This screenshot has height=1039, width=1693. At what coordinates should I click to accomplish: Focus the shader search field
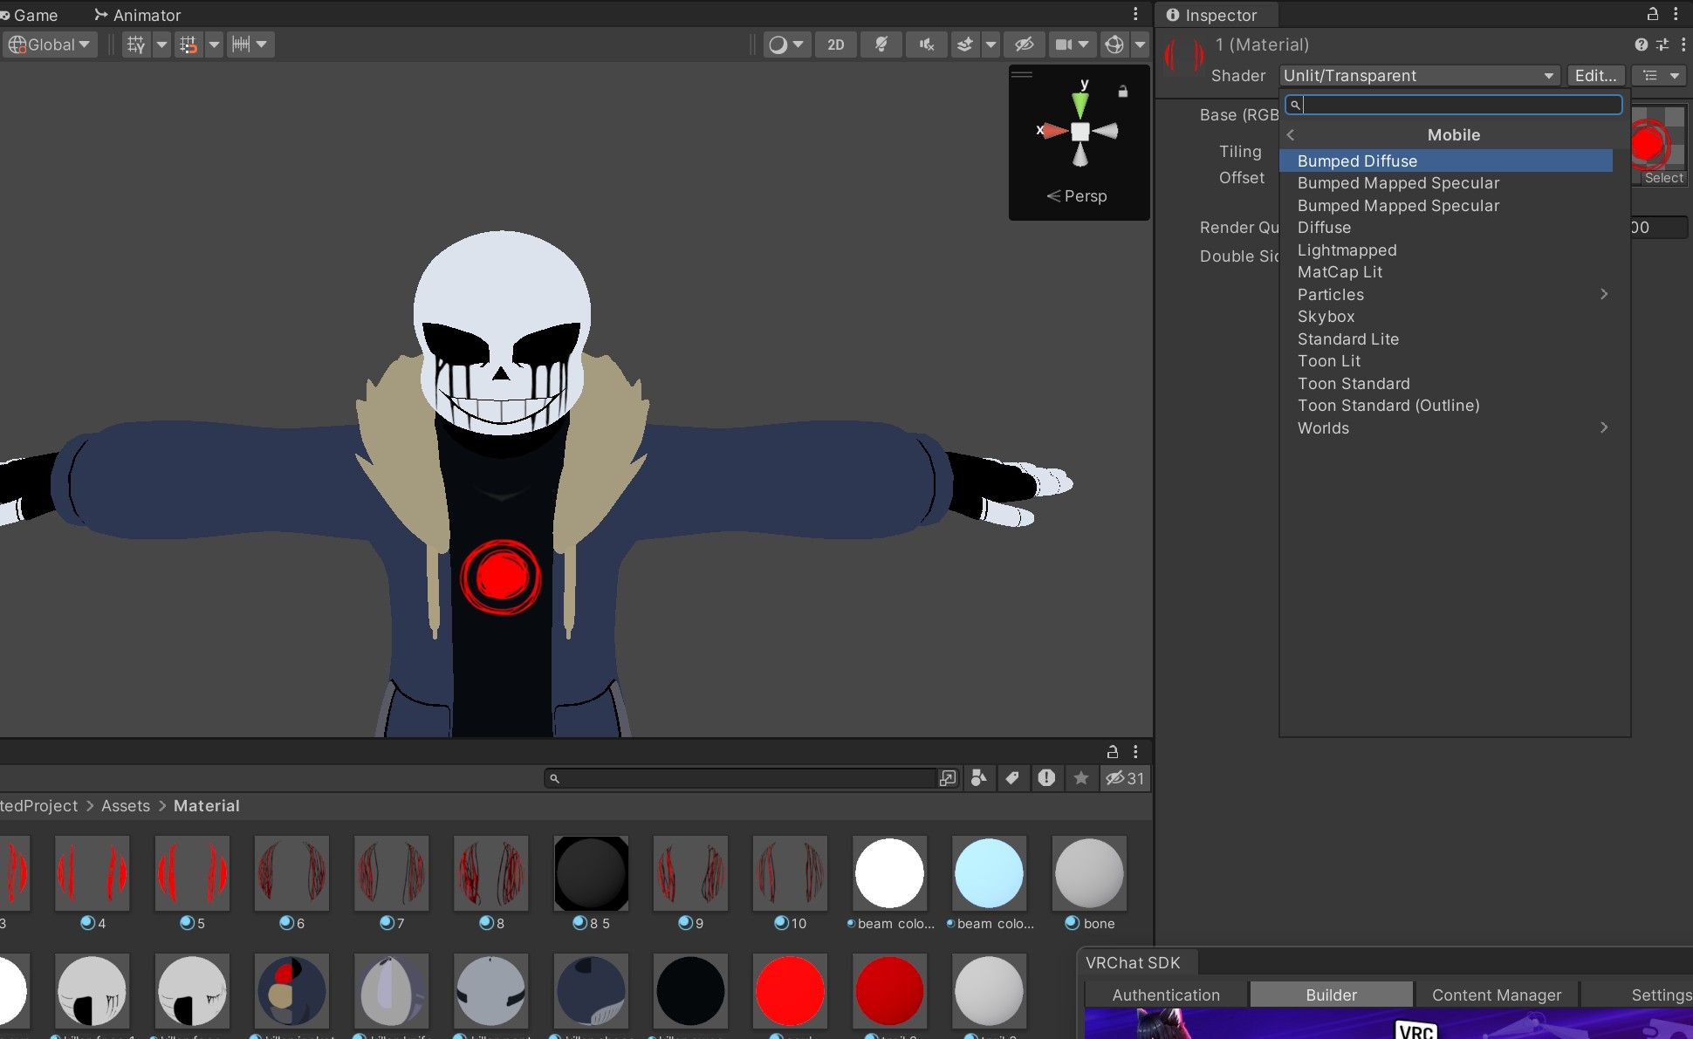click(1454, 105)
